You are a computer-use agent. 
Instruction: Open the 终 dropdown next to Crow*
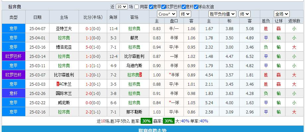pyautogui.click(x=185, y=14)
